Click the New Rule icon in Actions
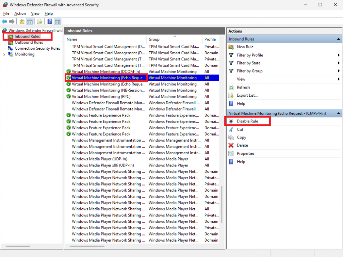 pyautogui.click(x=231, y=47)
